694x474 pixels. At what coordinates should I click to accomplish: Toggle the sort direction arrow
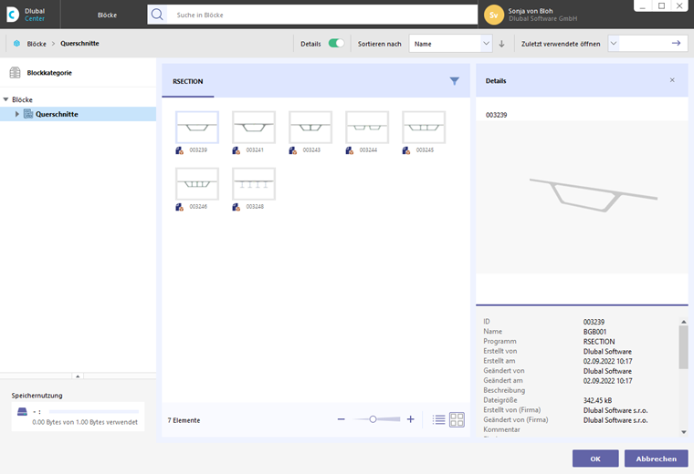tap(502, 44)
